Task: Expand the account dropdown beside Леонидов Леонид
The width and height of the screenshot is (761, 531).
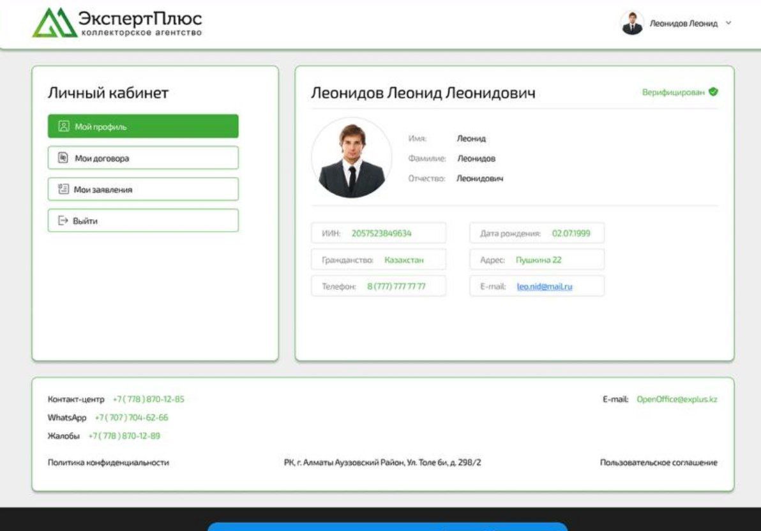Action: pos(728,24)
